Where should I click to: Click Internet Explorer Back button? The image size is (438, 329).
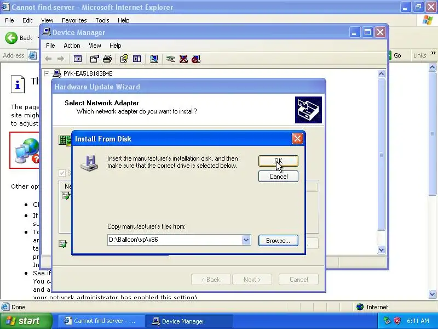(19, 38)
